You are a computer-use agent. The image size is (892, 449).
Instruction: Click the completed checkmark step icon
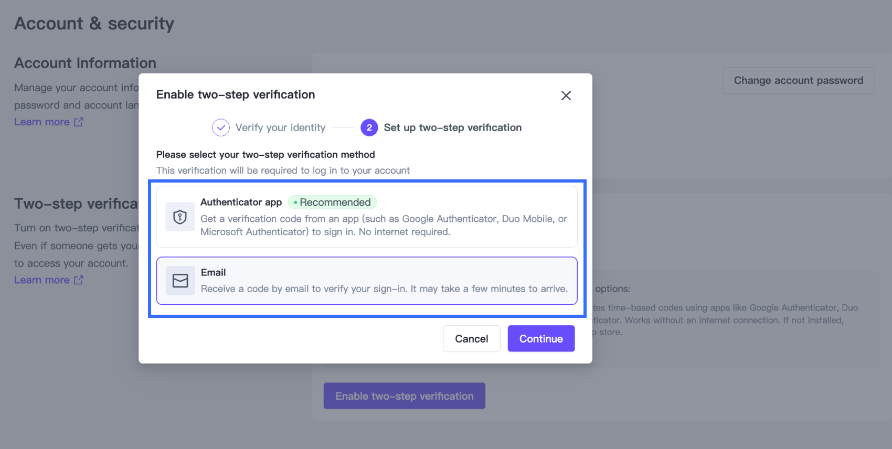tap(221, 127)
